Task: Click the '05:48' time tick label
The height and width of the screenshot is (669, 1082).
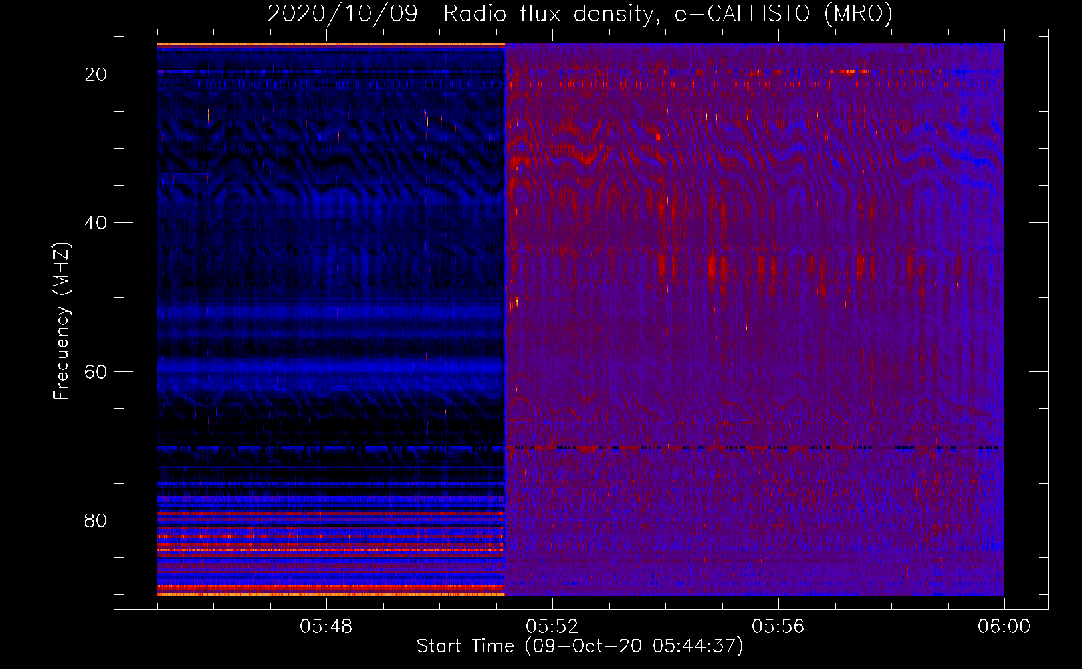Action: pos(326,627)
